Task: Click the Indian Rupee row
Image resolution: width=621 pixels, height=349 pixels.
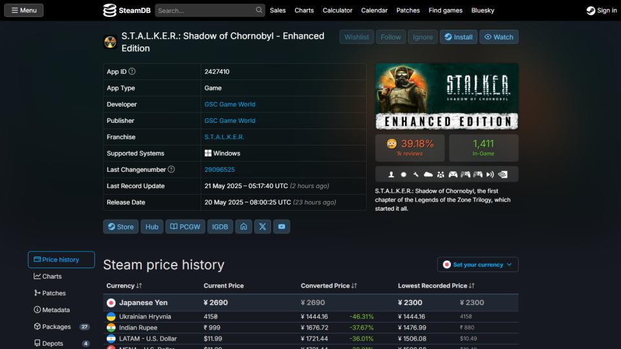Action: [310, 328]
